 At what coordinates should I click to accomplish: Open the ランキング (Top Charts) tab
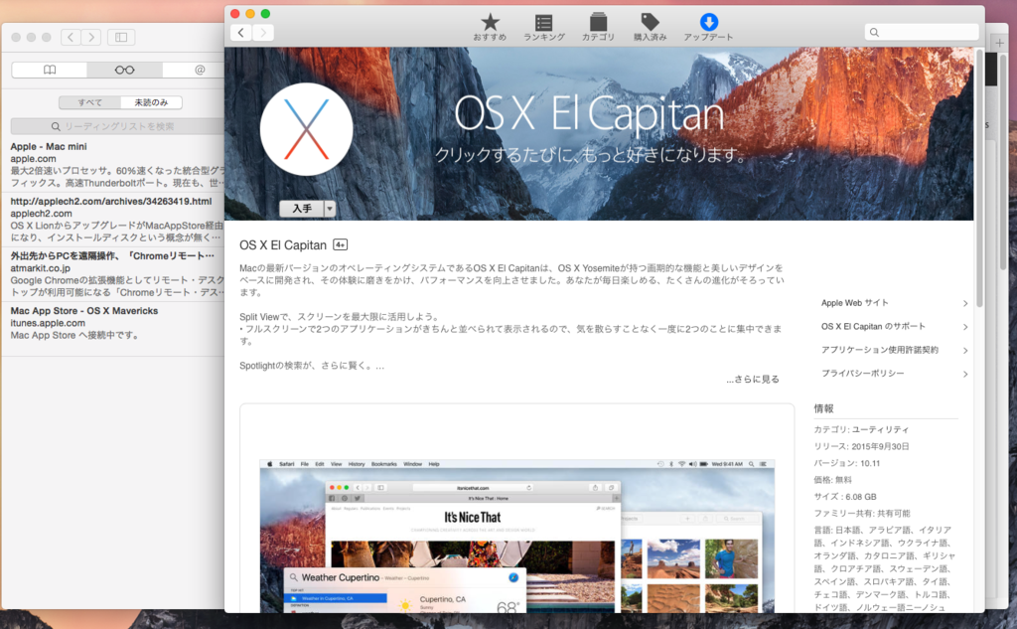tap(544, 28)
